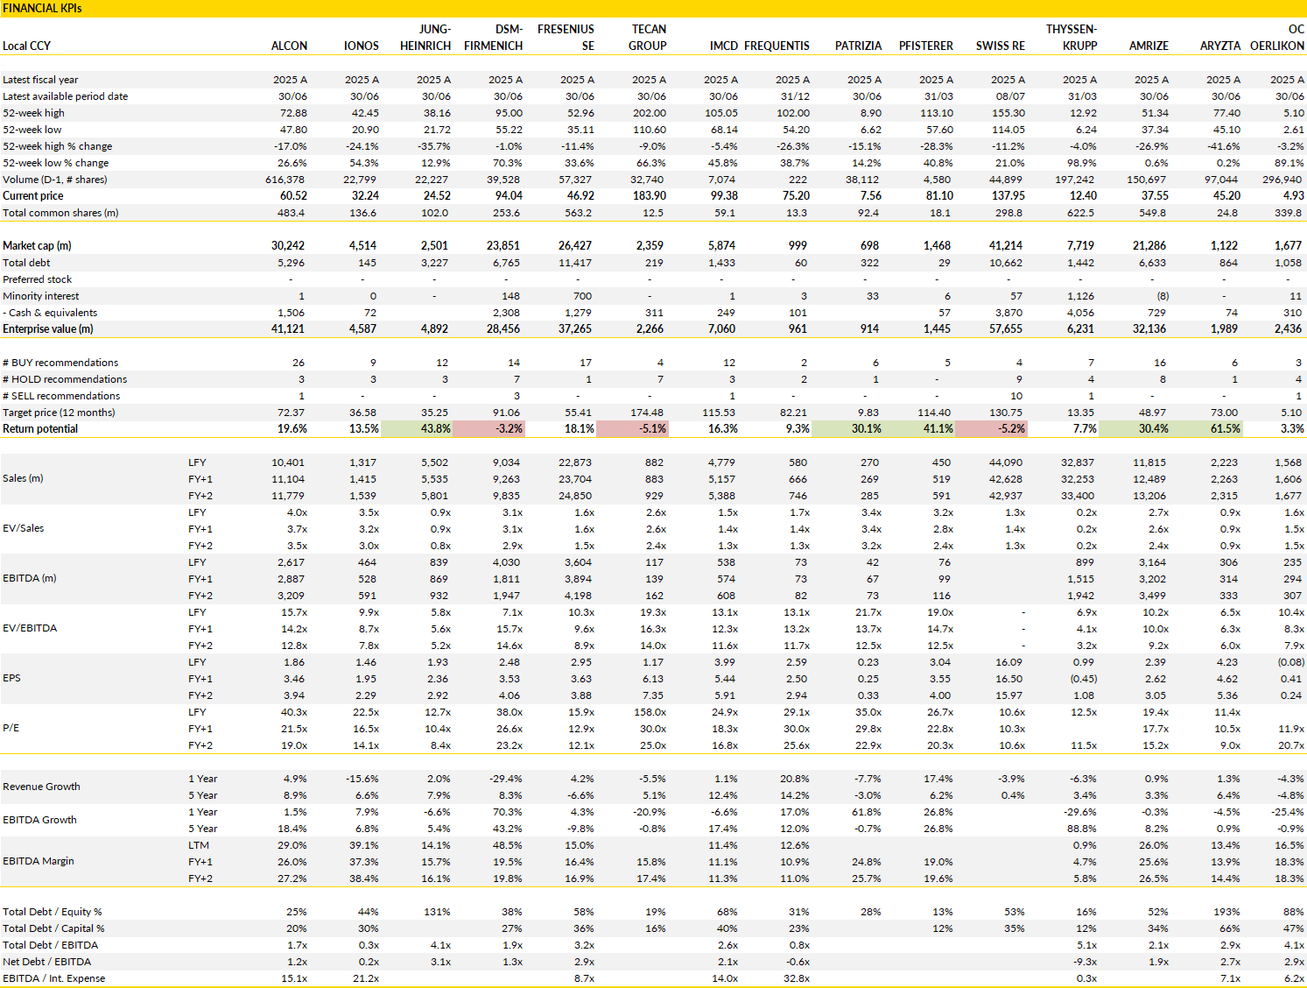Select the ALCON column header
The height and width of the screenshot is (988, 1307).
(289, 46)
